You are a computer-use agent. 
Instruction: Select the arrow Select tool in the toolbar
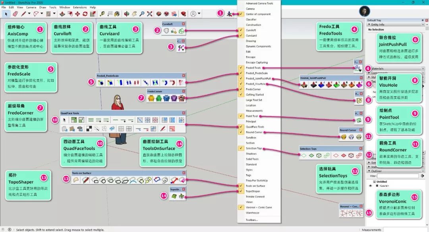click(x=6, y=14)
